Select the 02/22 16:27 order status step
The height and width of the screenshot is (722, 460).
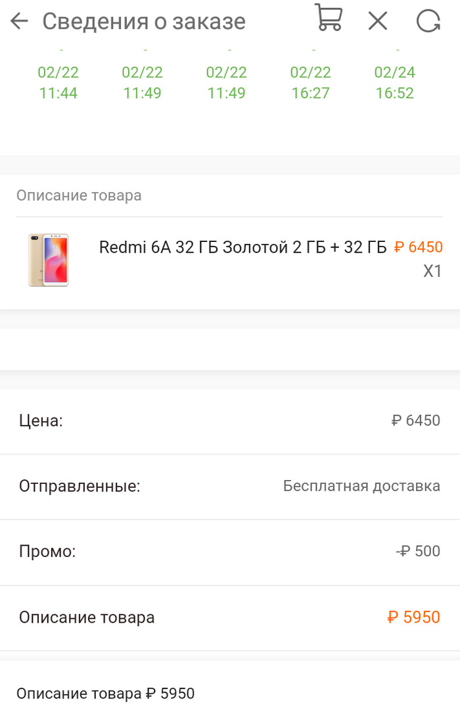[x=310, y=83]
